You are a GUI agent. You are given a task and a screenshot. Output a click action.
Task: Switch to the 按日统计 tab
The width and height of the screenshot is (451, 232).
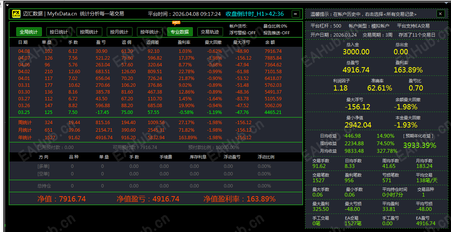pos(58,32)
